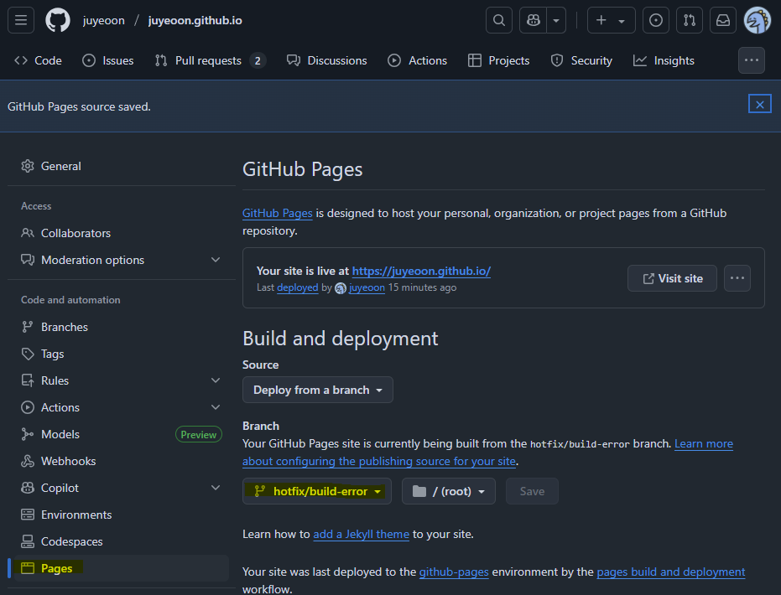Open juyeoon user link beside deployed

[367, 287]
